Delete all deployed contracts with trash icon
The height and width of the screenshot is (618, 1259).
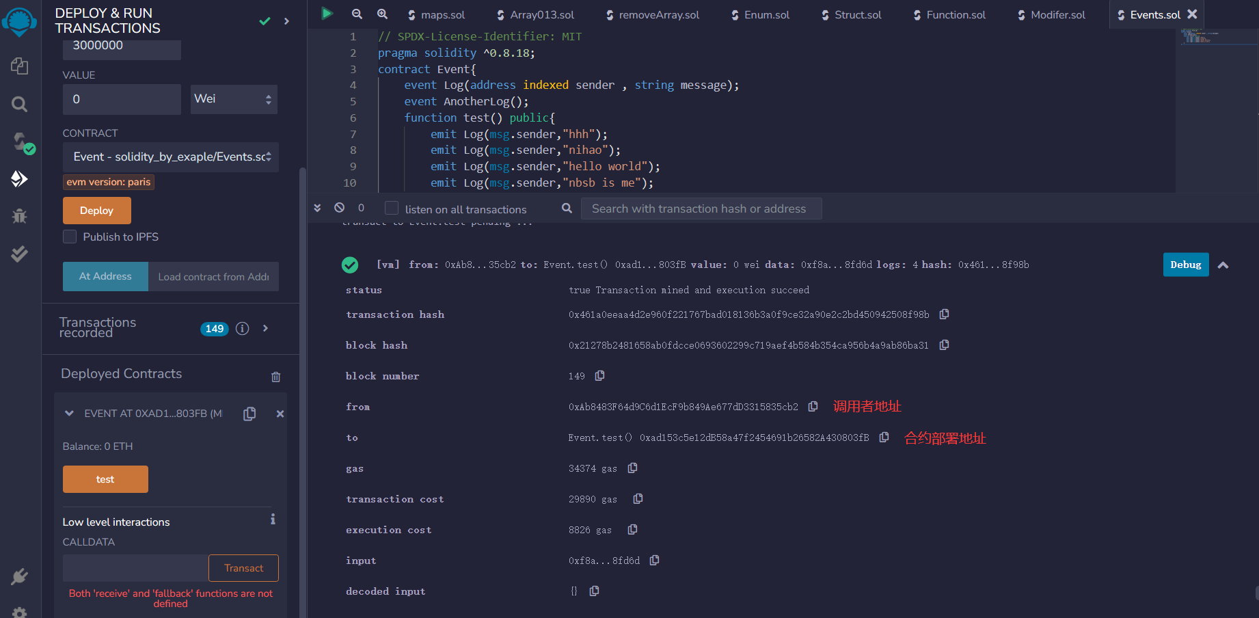(x=275, y=377)
